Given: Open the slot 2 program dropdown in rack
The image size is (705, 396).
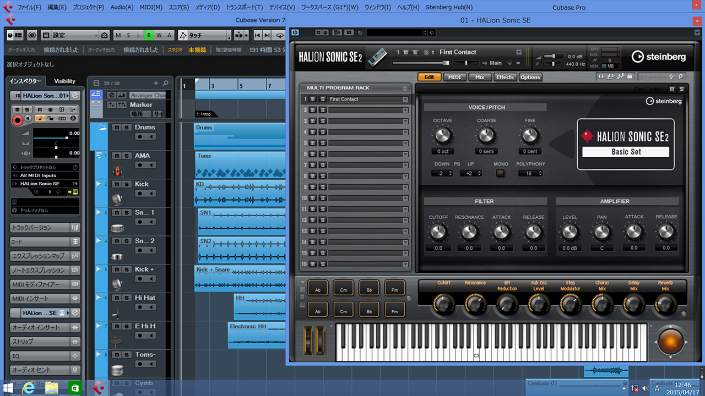Looking at the screenshot, I should [405, 110].
